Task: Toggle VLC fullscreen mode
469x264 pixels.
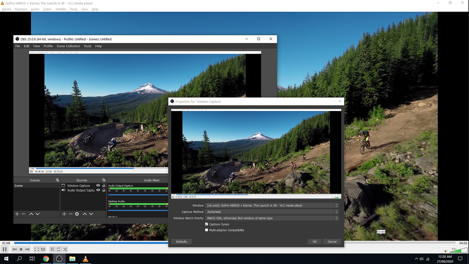Action: click(37, 249)
